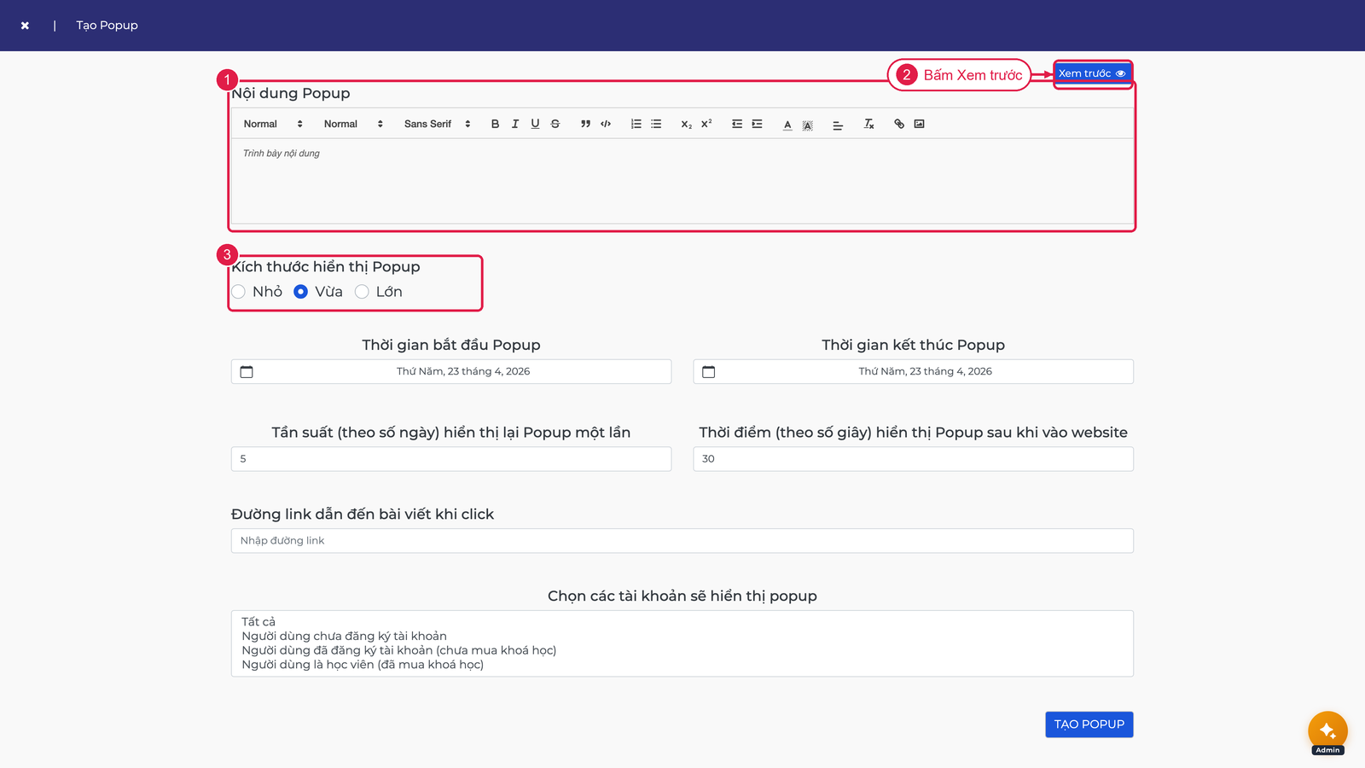Viewport: 1365px width, 768px height.
Task: Open the Sans Serif font dropdown
Action: 437,124
